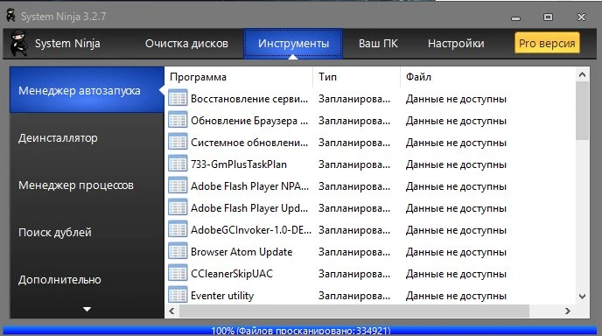Click icon beside Browser Atom Update entry
The image size is (602, 336).
click(x=178, y=252)
